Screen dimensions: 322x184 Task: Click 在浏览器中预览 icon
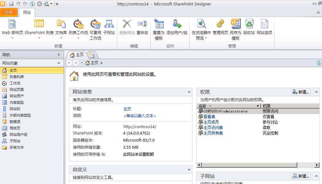(201, 24)
